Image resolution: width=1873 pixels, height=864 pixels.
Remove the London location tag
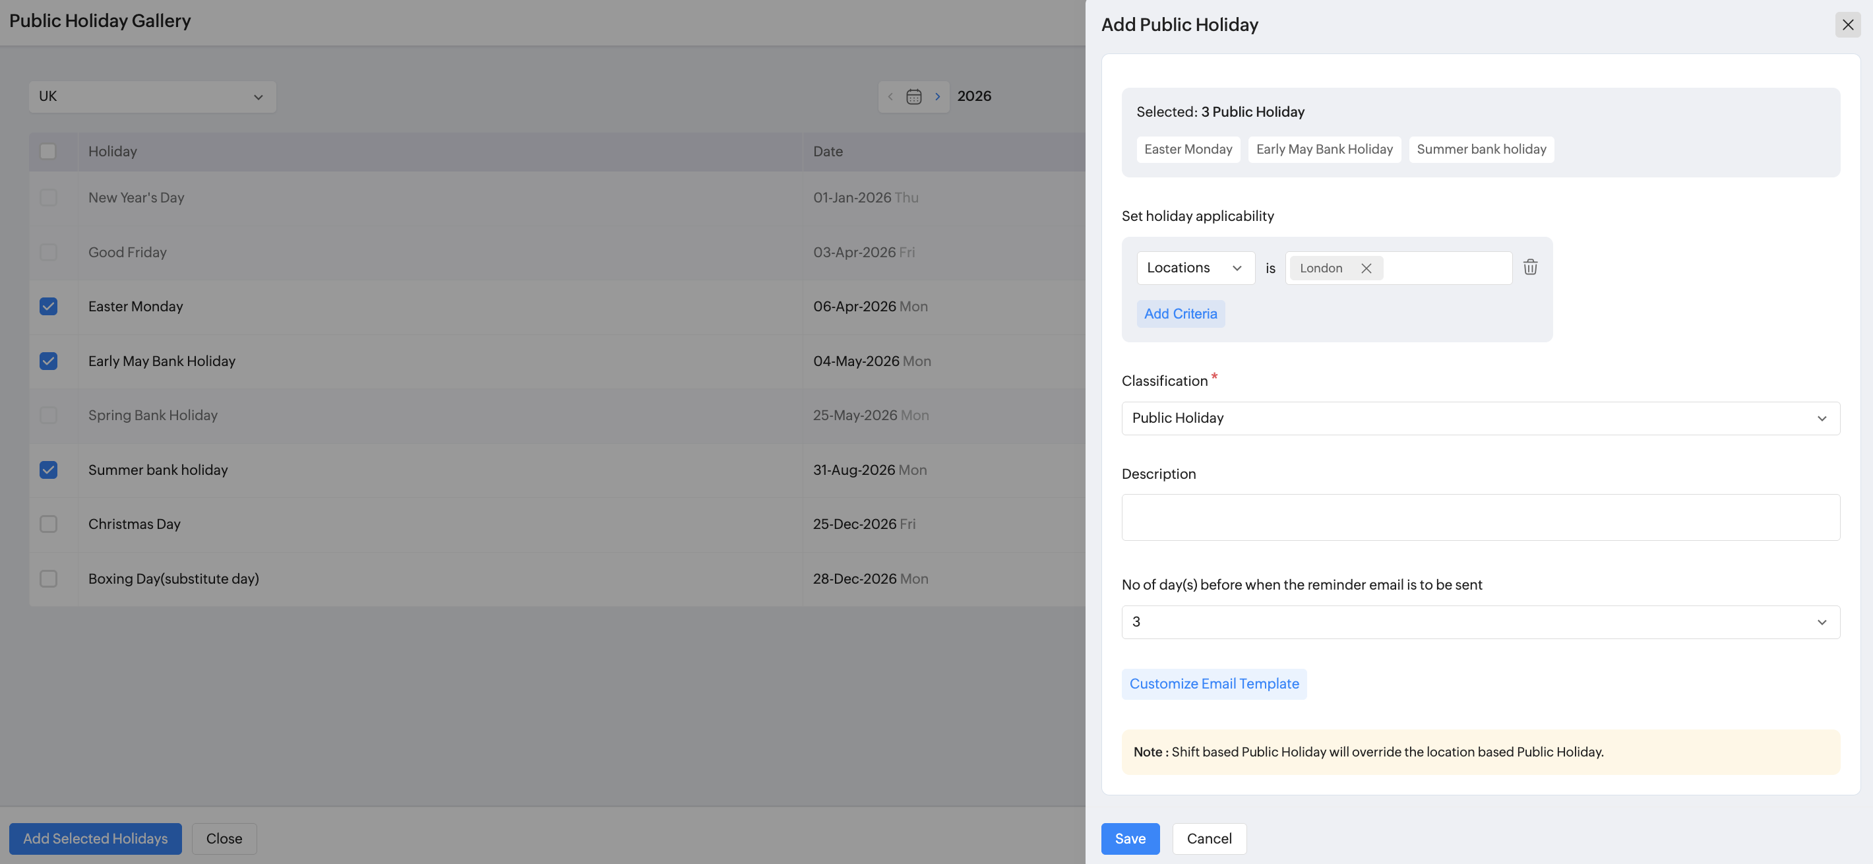pyautogui.click(x=1366, y=268)
